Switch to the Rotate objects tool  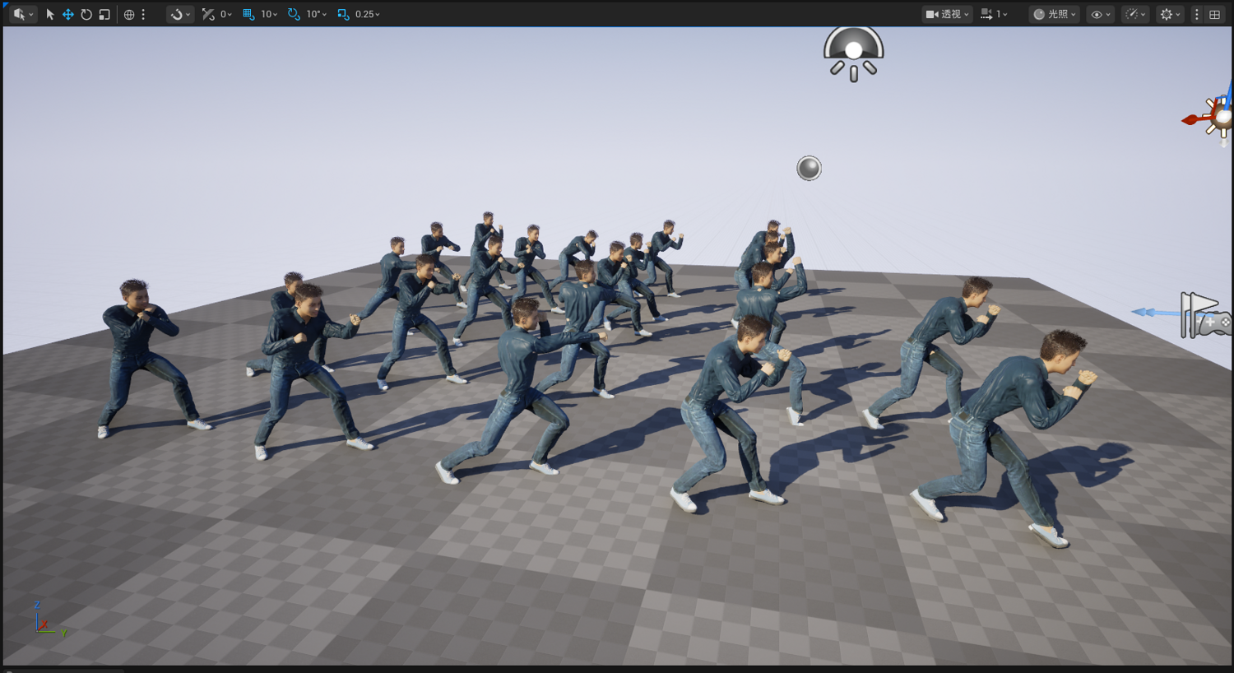[86, 14]
